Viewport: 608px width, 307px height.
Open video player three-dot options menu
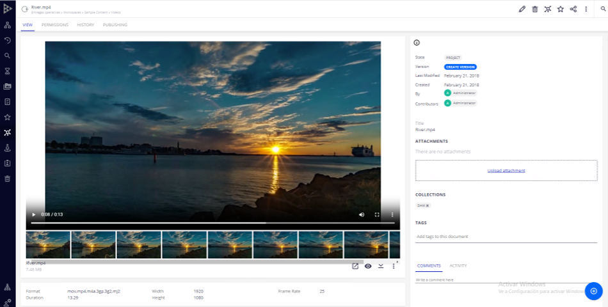[392, 214]
